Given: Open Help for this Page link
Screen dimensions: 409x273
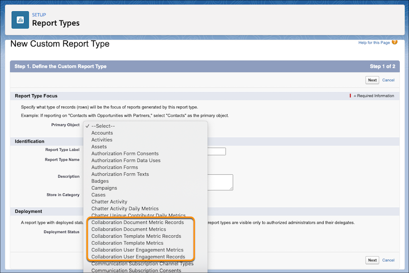Looking at the screenshot, I should click(x=374, y=42).
